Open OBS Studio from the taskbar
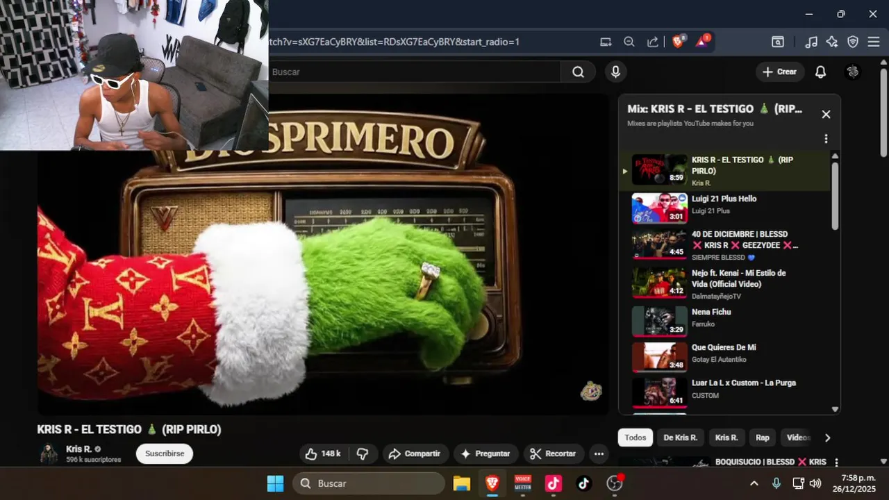This screenshot has width=889, height=500. pos(615,483)
